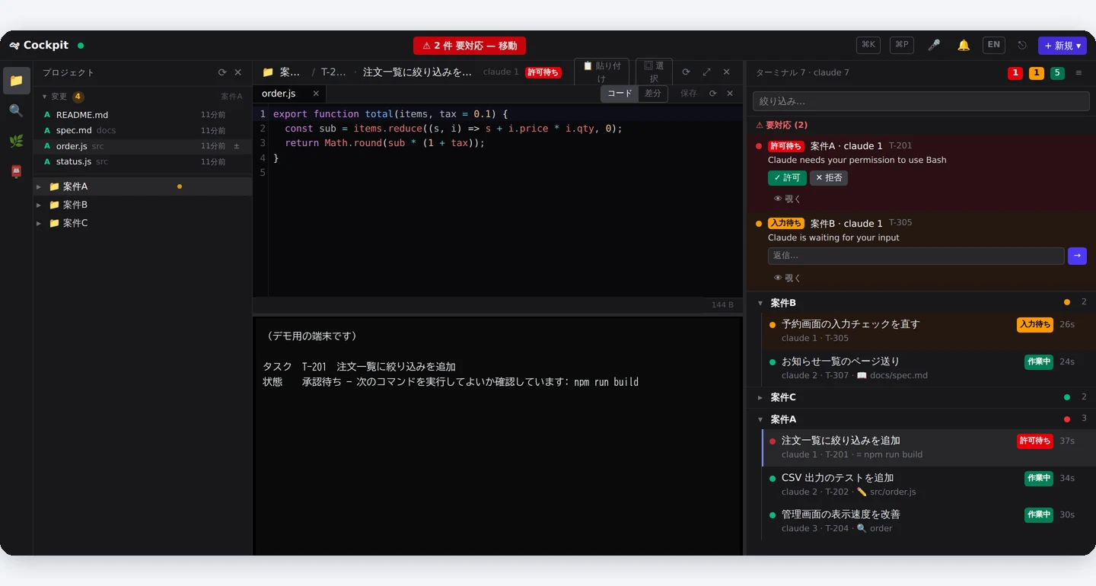
Task: Approve Bash permission with 許可
Action: [x=787, y=177]
